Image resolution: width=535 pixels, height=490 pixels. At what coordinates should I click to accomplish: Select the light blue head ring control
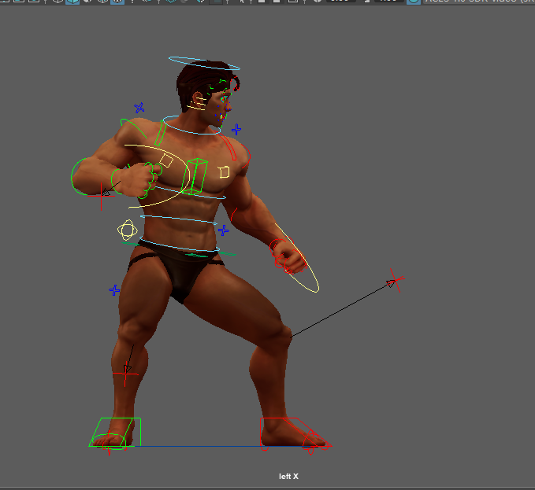pos(203,60)
